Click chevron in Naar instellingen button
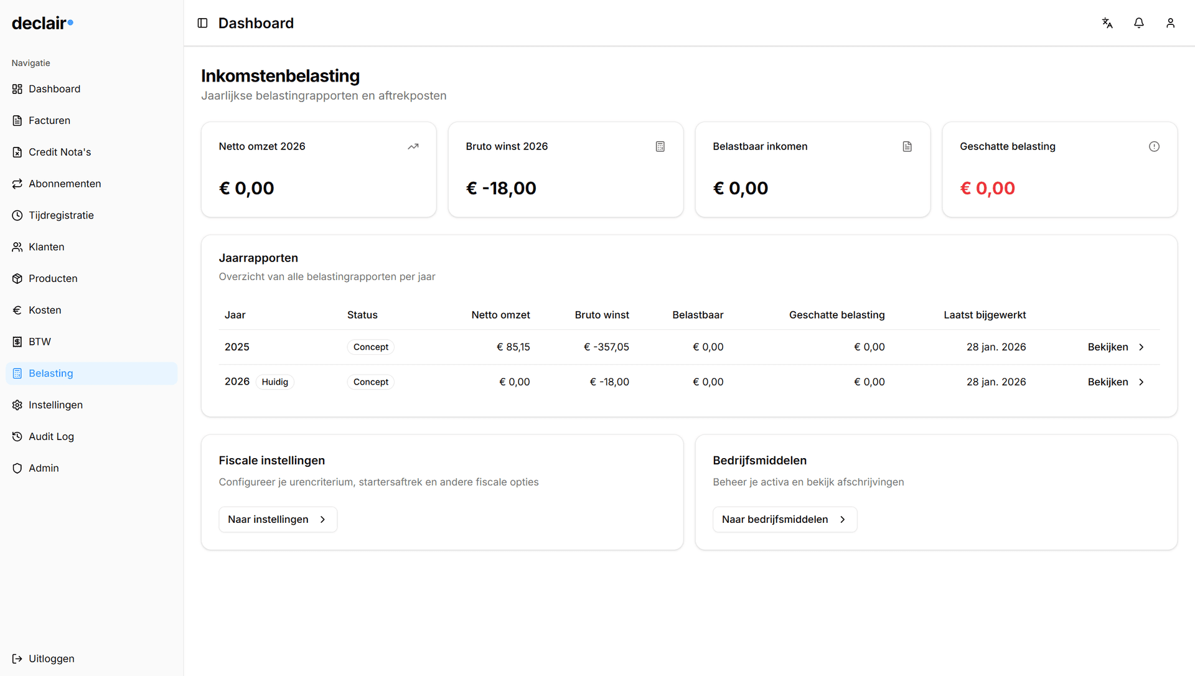Viewport: 1195px width, 676px height. pos(322,520)
